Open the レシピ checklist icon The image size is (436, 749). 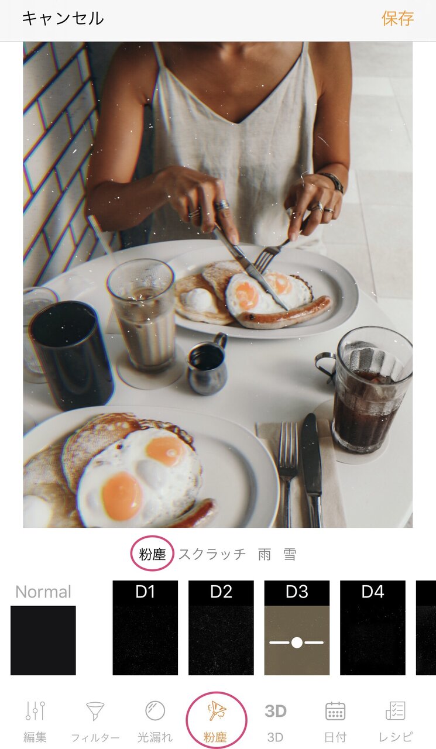[396, 711]
